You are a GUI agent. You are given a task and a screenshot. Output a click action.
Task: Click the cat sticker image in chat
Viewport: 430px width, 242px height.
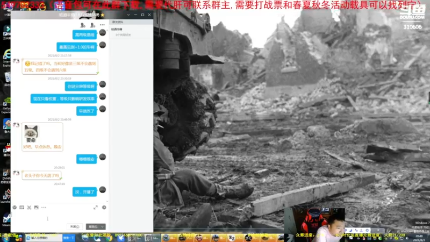pos(31,133)
